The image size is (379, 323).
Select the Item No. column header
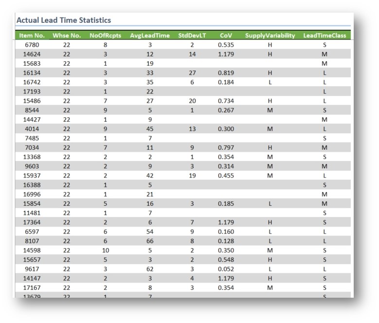(x=32, y=36)
